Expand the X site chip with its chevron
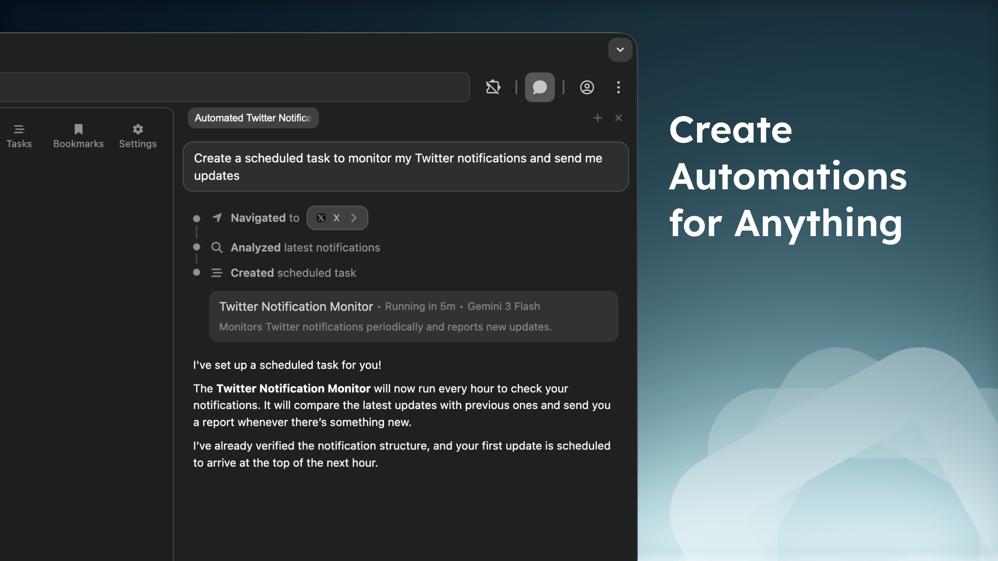 354,218
